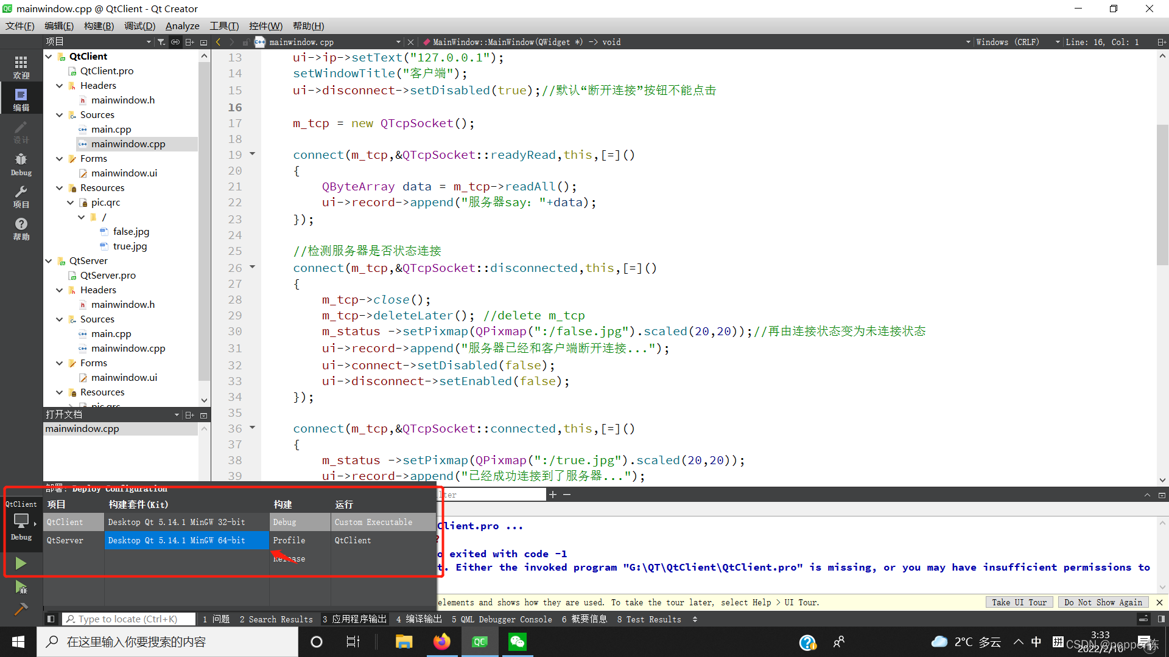Open the symbol dropdown MainWindow::MainWindow
The width and height of the screenshot is (1169, 657).
pos(696,42)
